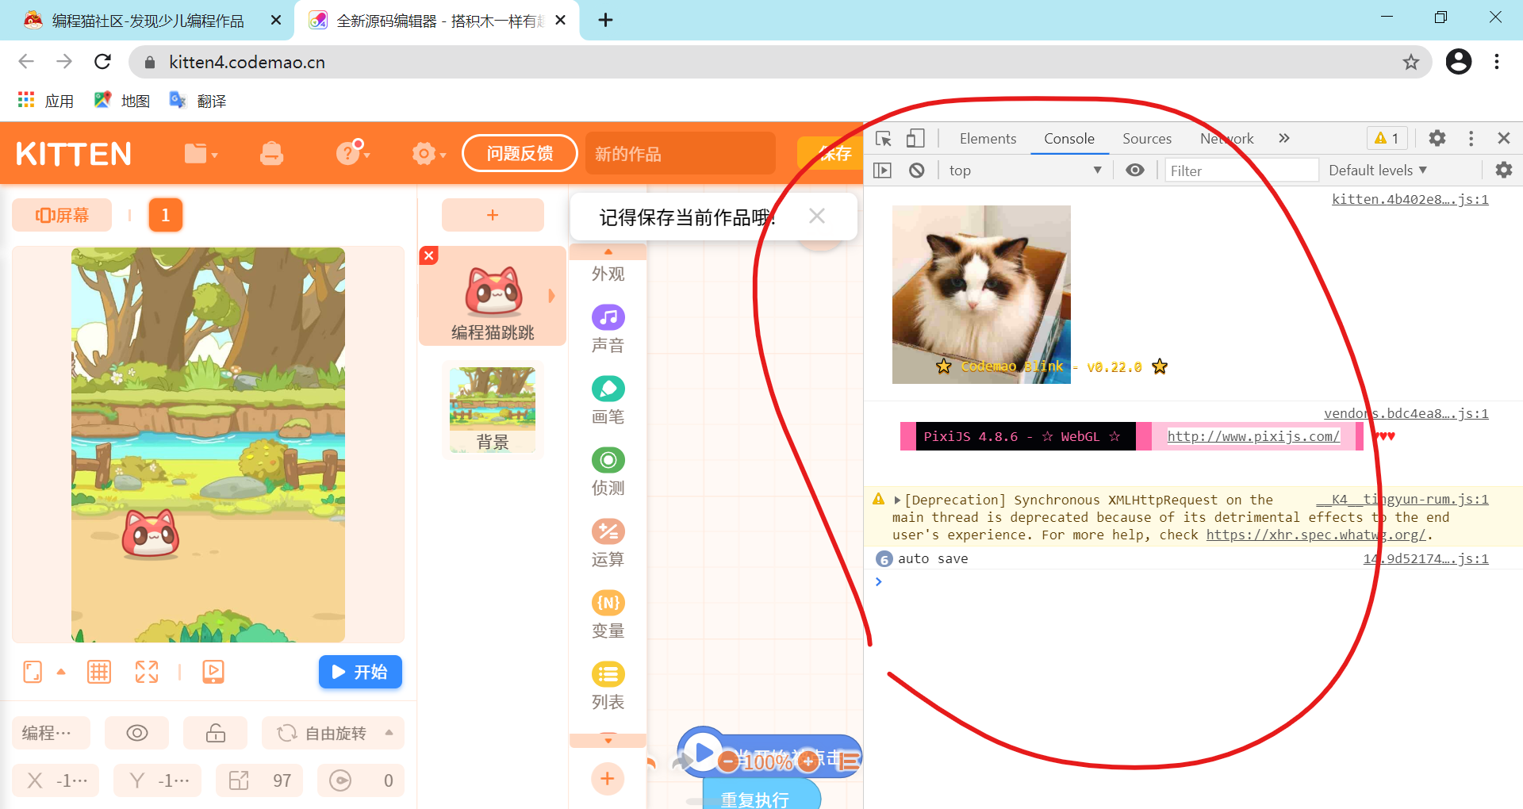Open DevTools settings gear
Screen dimensions: 1523x809
coord(1437,139)
